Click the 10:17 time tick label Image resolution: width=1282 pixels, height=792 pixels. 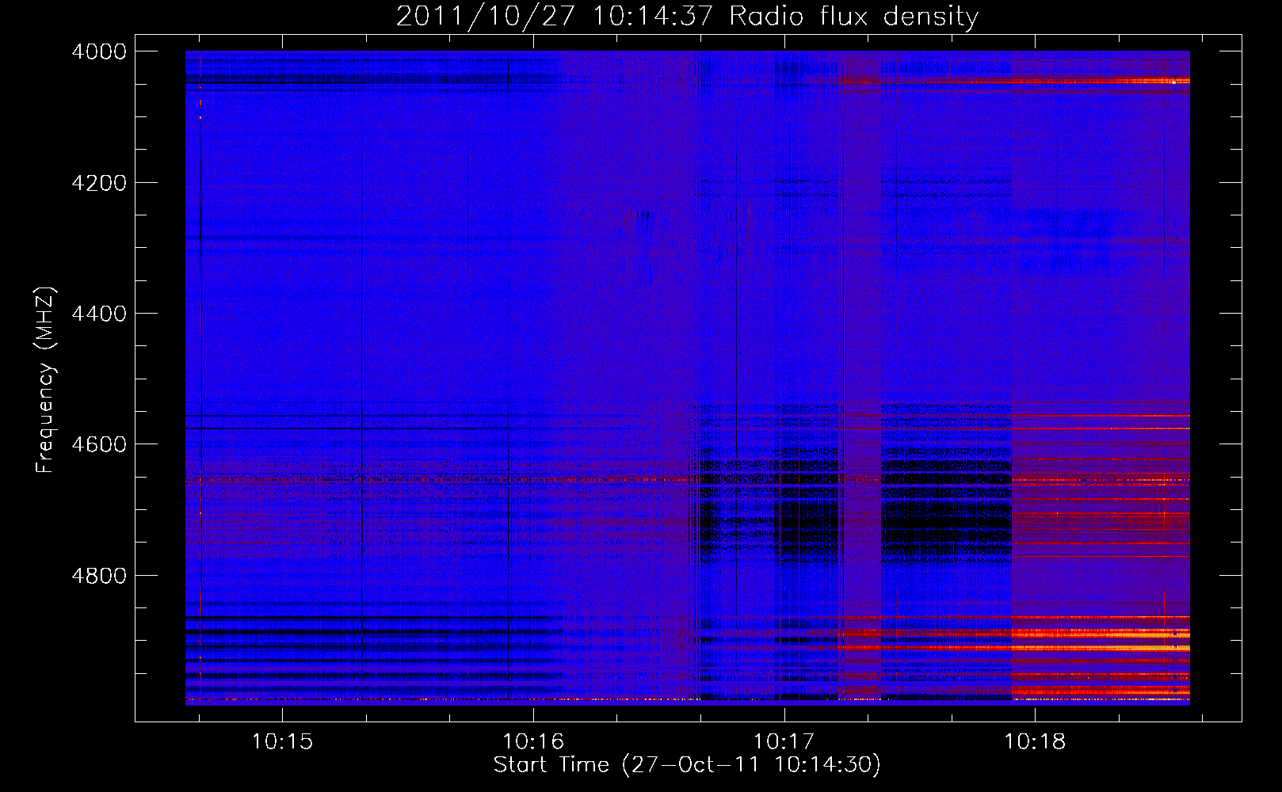[x=784, y=742]
